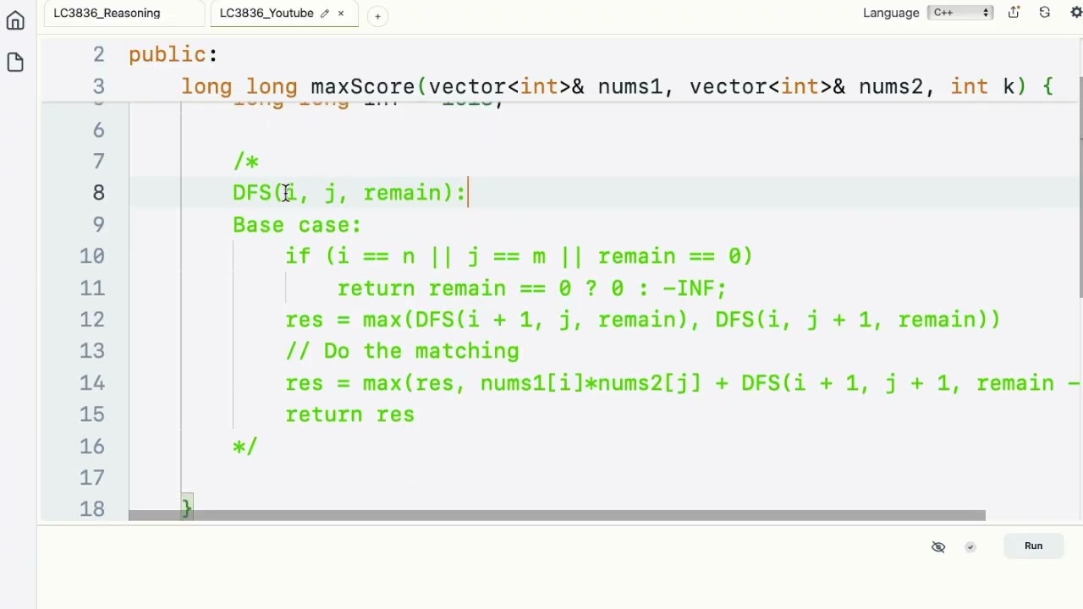Viewport: 1083px width, 609px height.
Task: Open the Language C++ dropdown
Action: click(959, 13)
